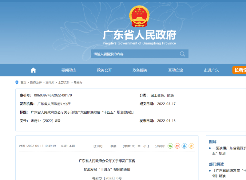Open the 走进广东 menu
Image resolution: width=246 pixels, height=180 pixels.
click(211, 70)
